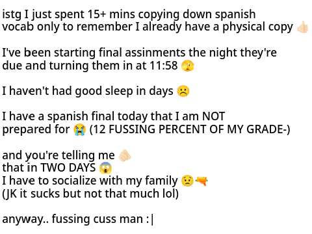312x234 pixels.
Task: Click the thumbs up emoji
Action: 303,27
